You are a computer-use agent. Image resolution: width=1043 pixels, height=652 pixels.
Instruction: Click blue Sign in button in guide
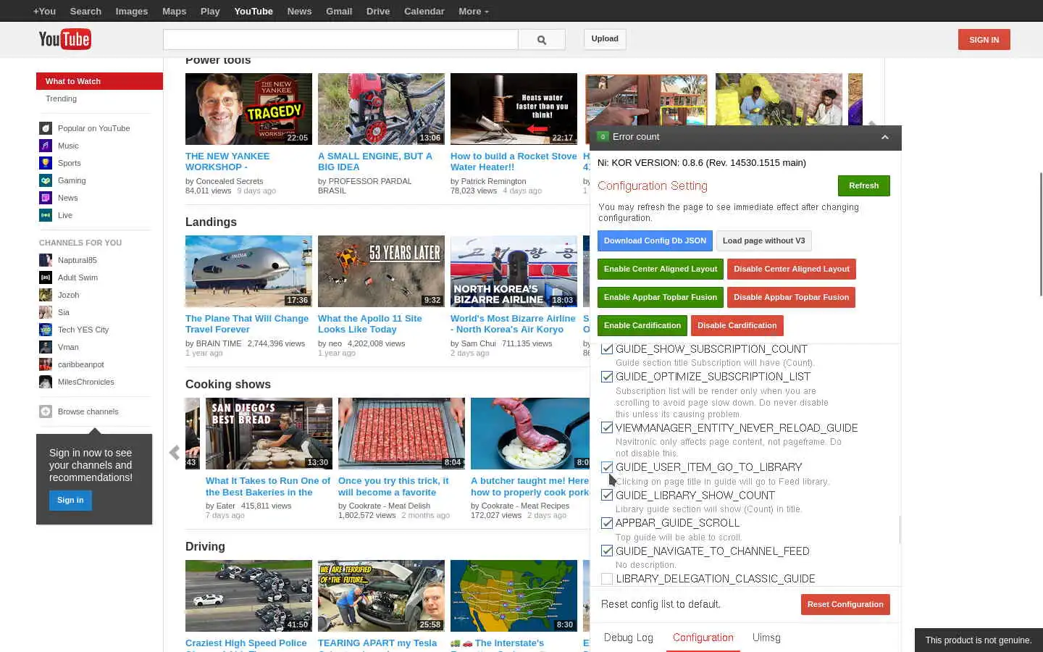point(70,500)
